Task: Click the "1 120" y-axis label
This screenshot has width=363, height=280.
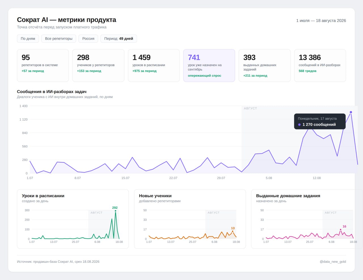Action: pos(24,119)
